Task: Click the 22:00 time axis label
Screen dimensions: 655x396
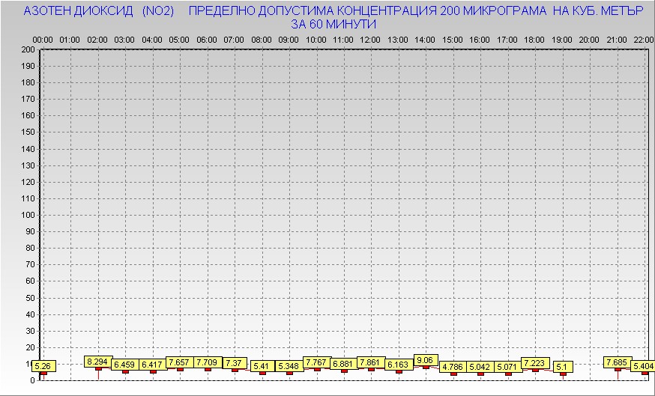Action: 644,40
